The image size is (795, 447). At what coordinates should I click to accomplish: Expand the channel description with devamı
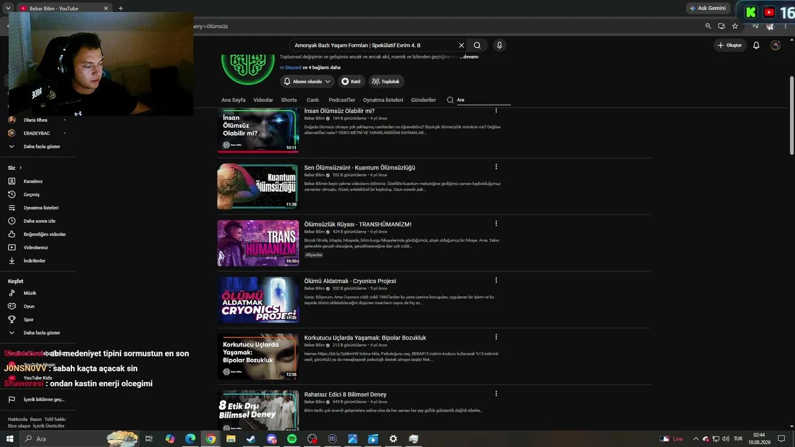469,56
